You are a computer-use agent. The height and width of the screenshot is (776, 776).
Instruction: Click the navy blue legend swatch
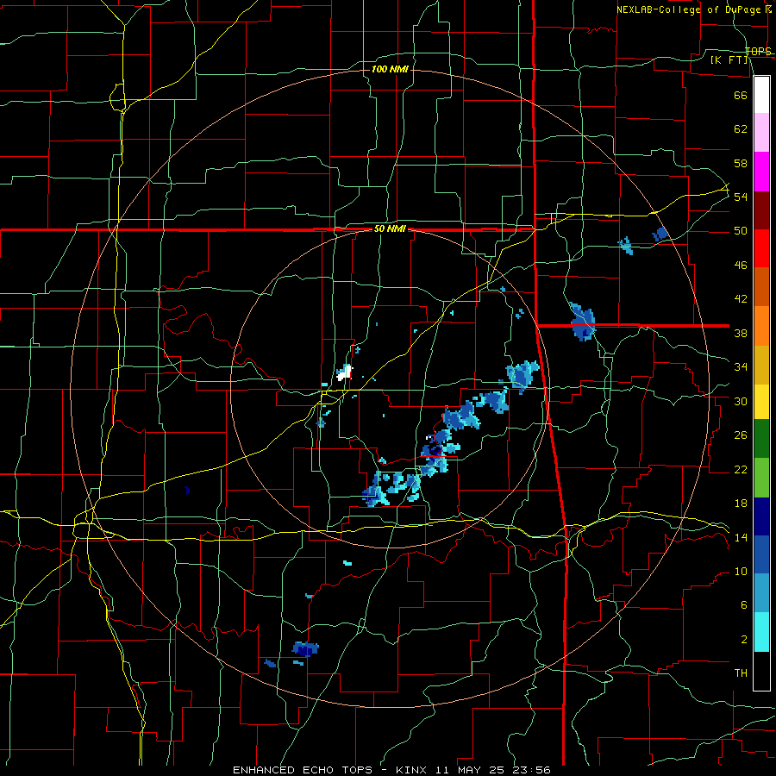tap(761, 516)
